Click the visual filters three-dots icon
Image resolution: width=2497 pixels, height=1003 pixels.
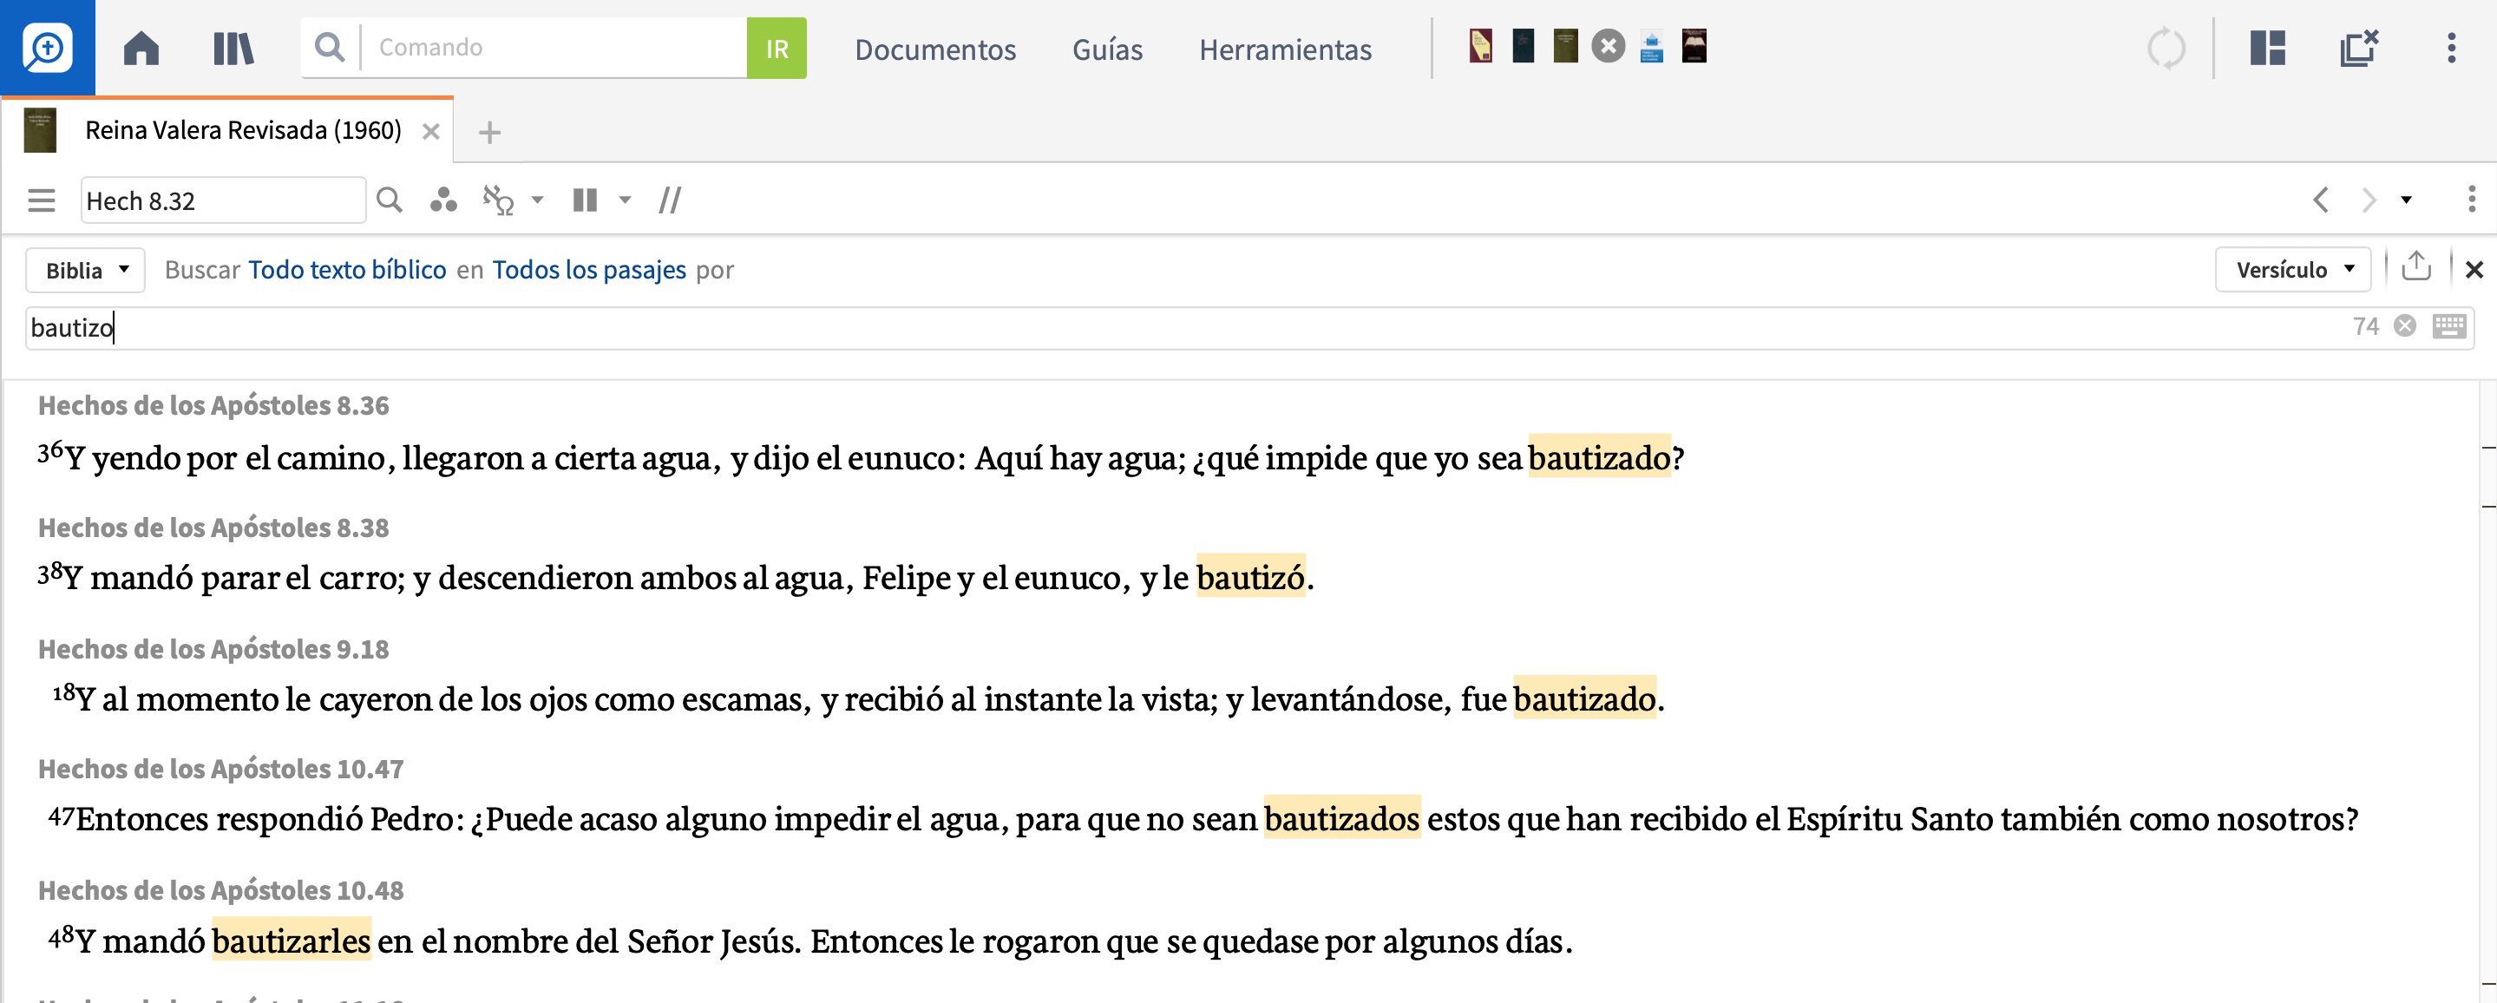[443, 200]
